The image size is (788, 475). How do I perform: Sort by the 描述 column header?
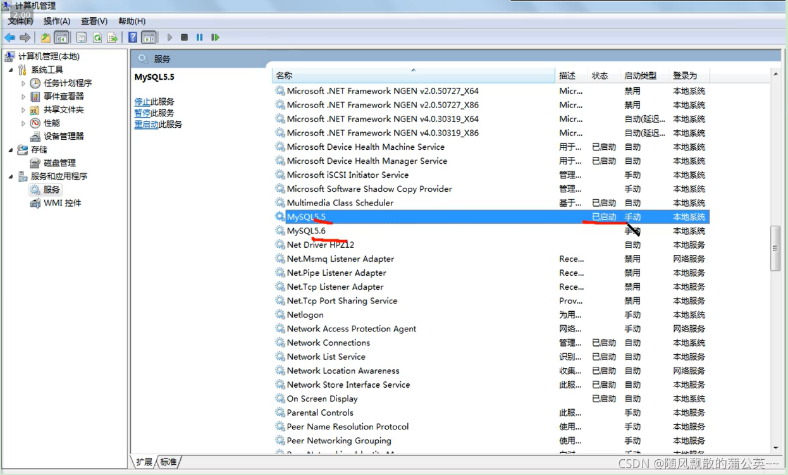point(572,75)
